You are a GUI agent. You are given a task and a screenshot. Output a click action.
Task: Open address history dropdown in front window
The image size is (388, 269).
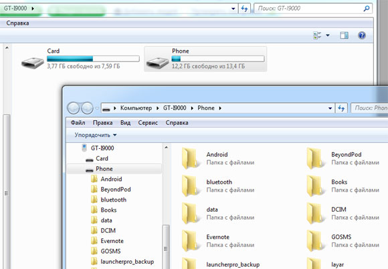coord(330,108)
